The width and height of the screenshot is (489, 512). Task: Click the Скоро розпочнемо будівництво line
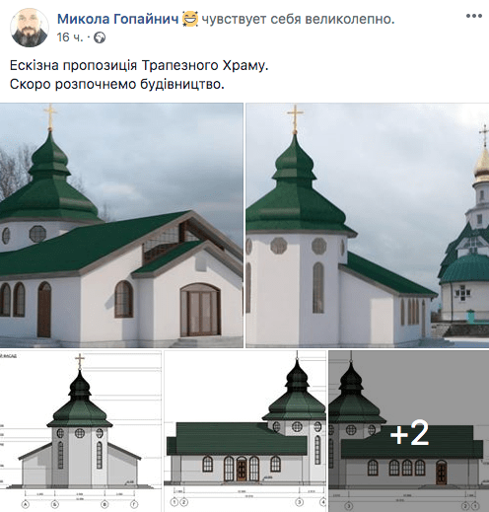(117, 84)
